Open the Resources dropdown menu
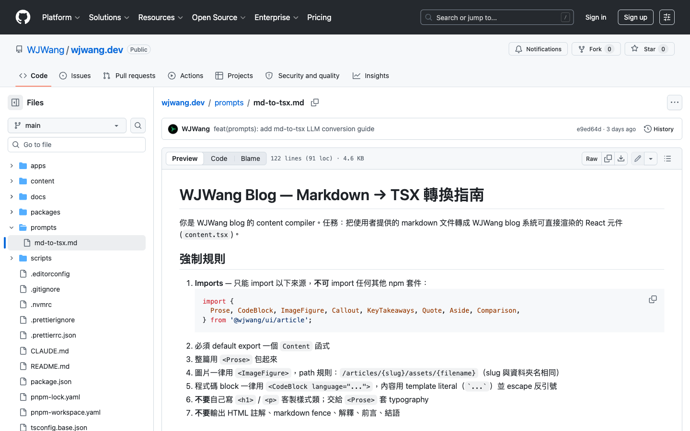The image size is (690, 431). point(161,17)
